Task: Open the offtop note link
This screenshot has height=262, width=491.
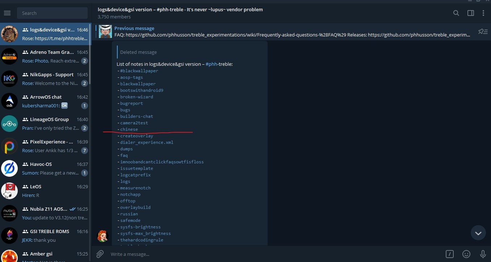Action: point(128,201)
